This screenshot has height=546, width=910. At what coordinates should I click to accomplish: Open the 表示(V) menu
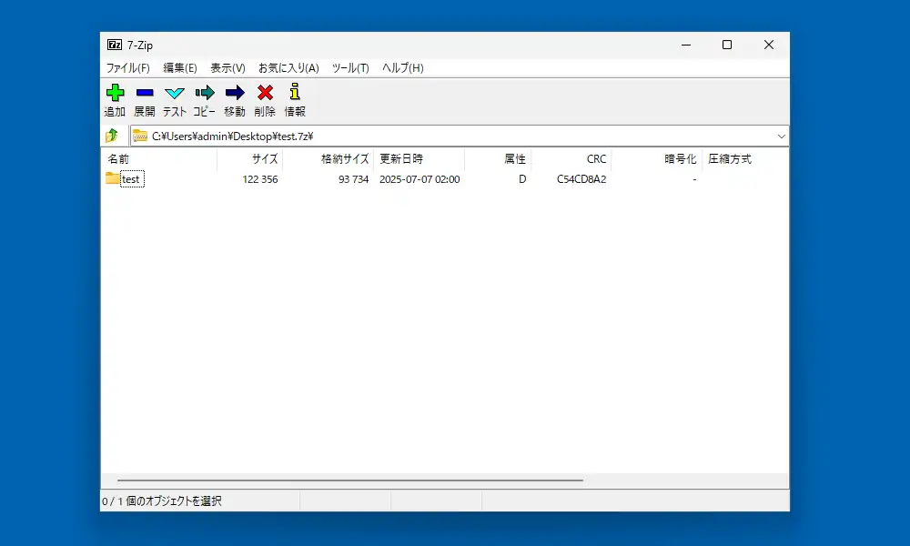tap(225, 67)
